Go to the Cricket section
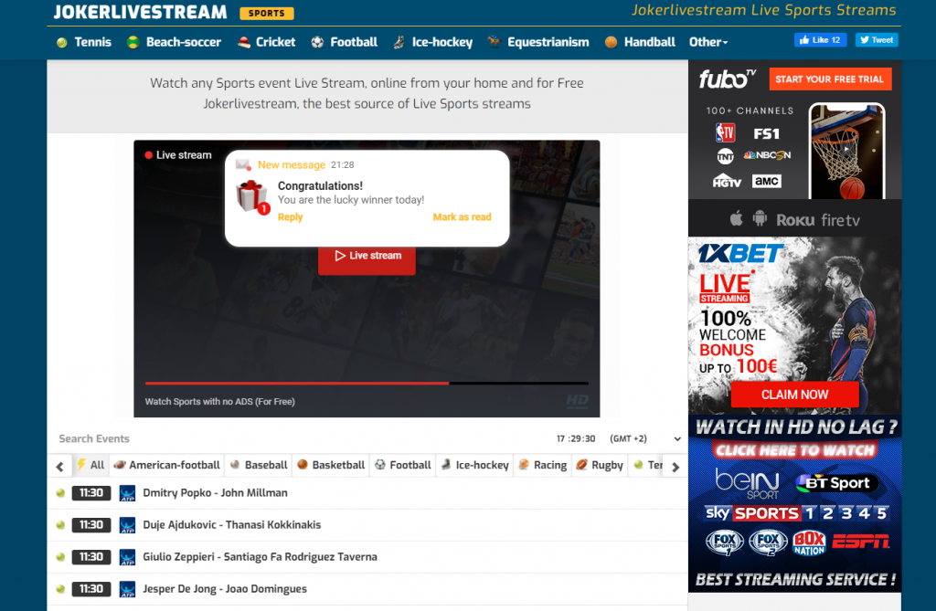936x611 pixels. (275, 42)
